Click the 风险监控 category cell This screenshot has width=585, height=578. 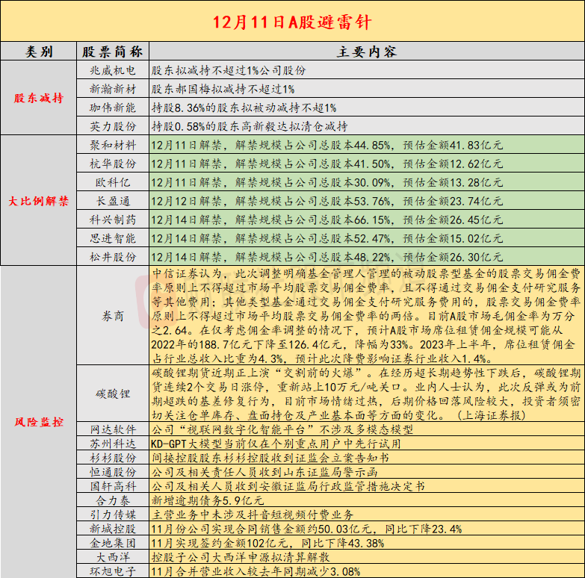[38, 422]
